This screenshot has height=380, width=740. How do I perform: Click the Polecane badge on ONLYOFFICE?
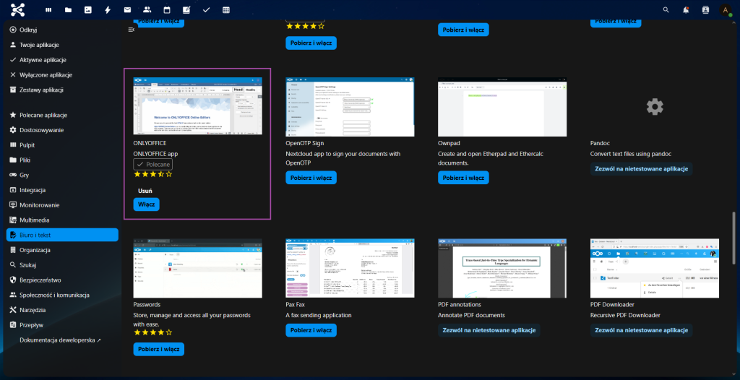[153, 164]
